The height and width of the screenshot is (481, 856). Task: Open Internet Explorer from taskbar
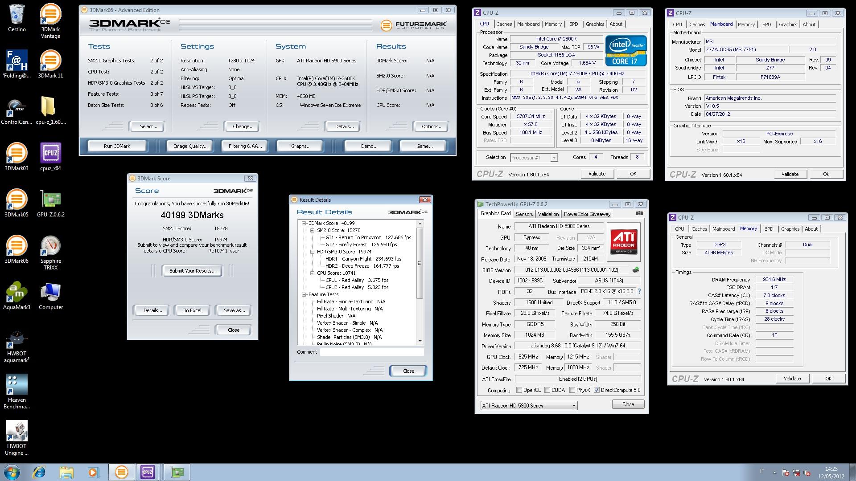coord(39,472)
